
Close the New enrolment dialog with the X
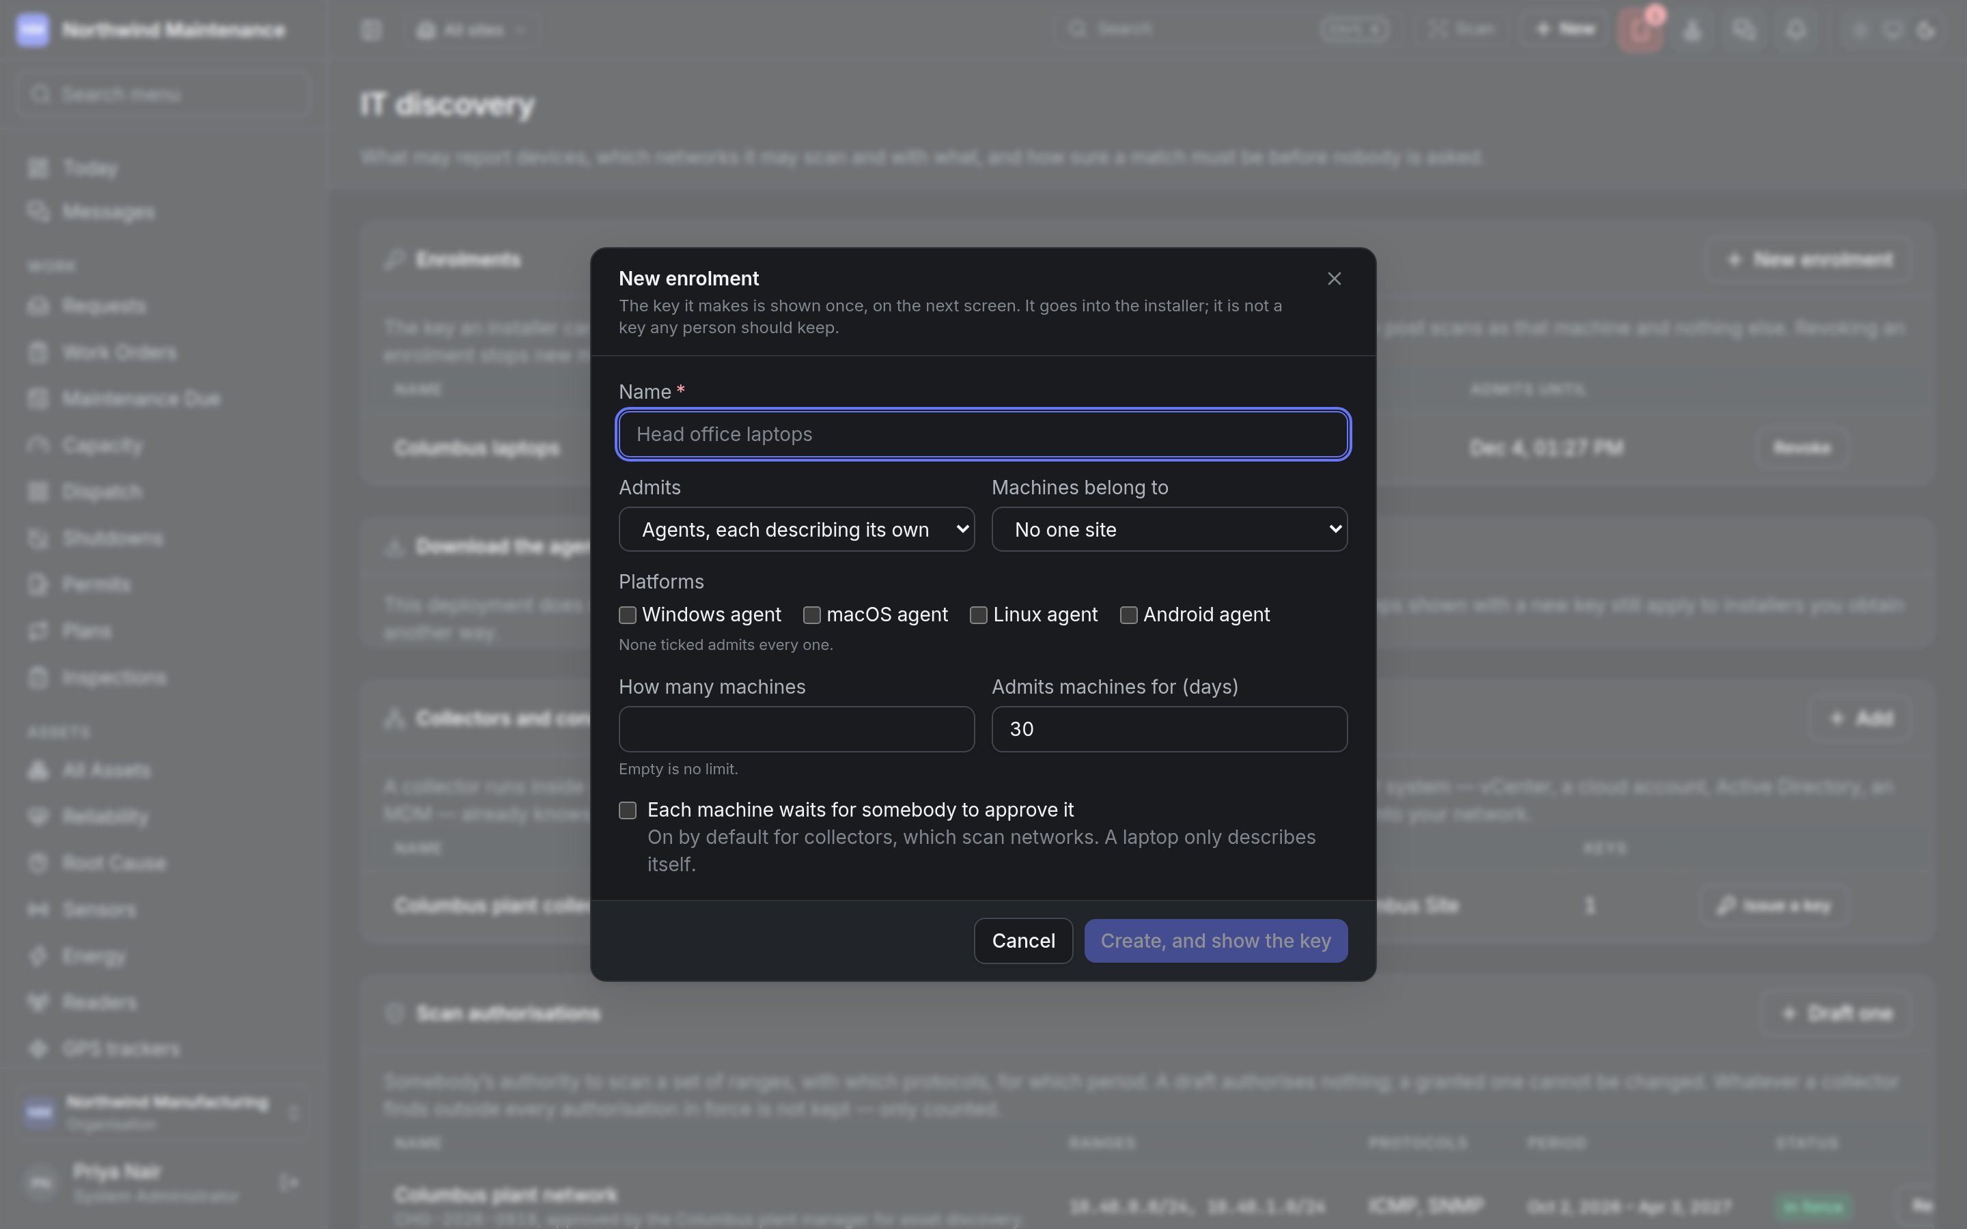1334,279
